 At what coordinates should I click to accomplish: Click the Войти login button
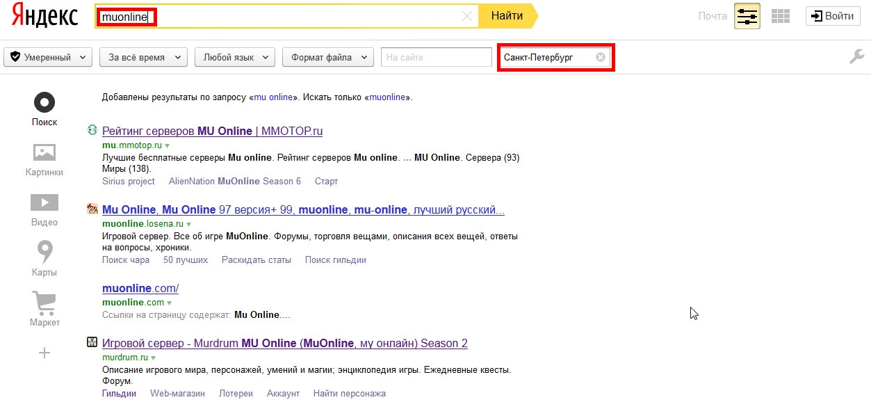832,16
